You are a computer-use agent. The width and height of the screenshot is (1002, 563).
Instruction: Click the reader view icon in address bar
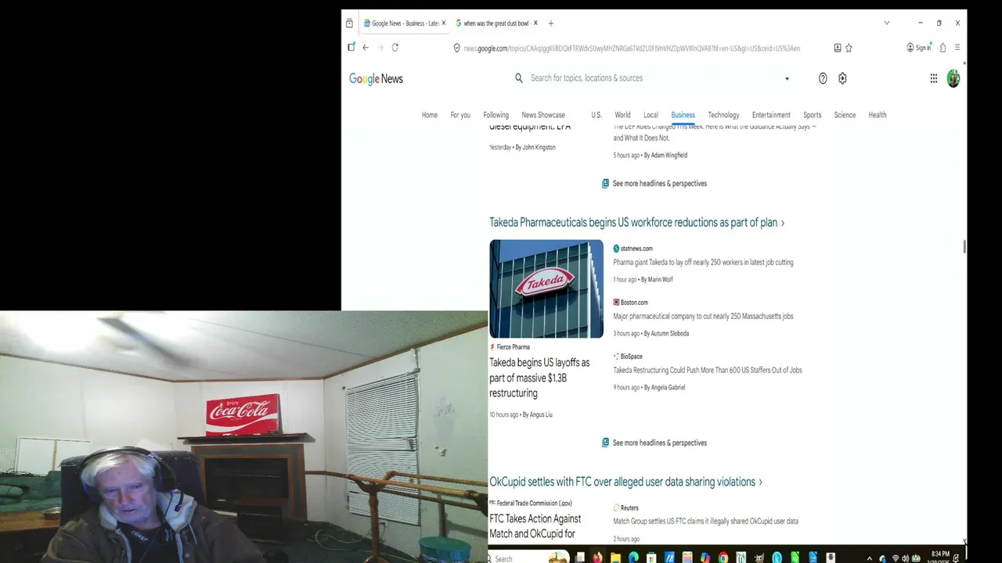pyautogui.click(x=838, y=48)
